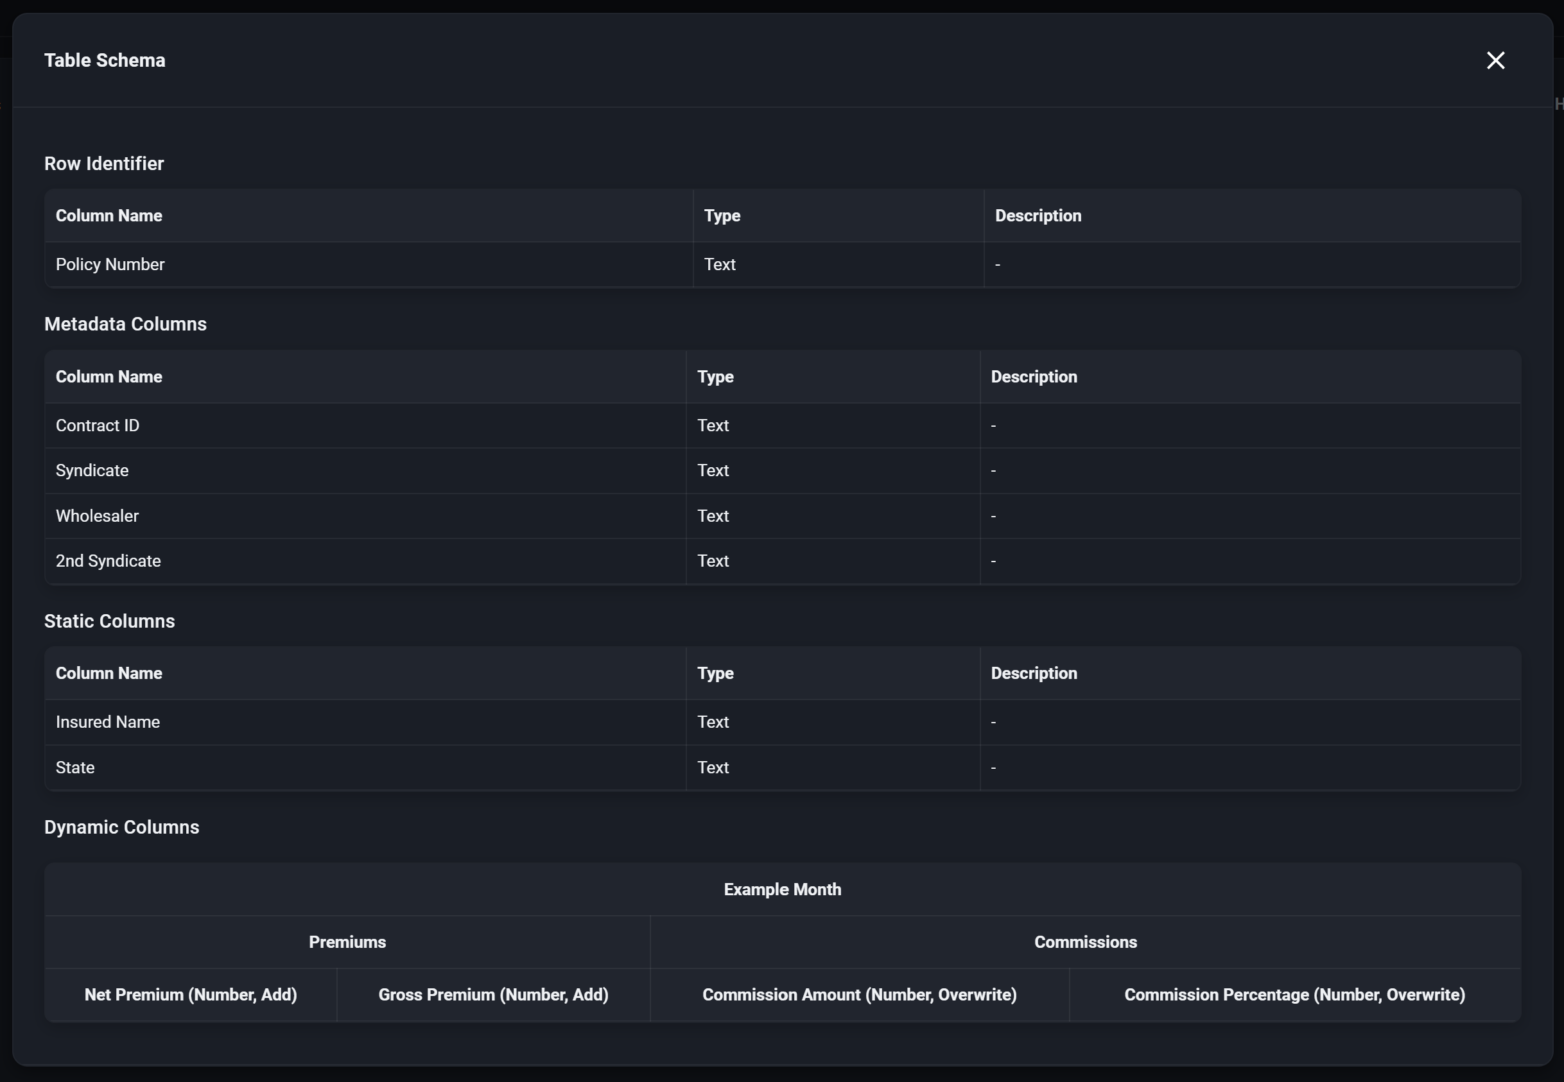
Task: Click the Dynamic Columns section heading
Action: [x=121, y=827]
